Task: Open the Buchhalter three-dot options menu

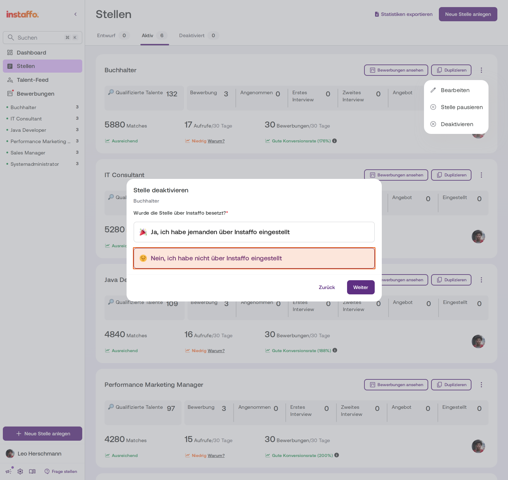Action: [481, 70]
